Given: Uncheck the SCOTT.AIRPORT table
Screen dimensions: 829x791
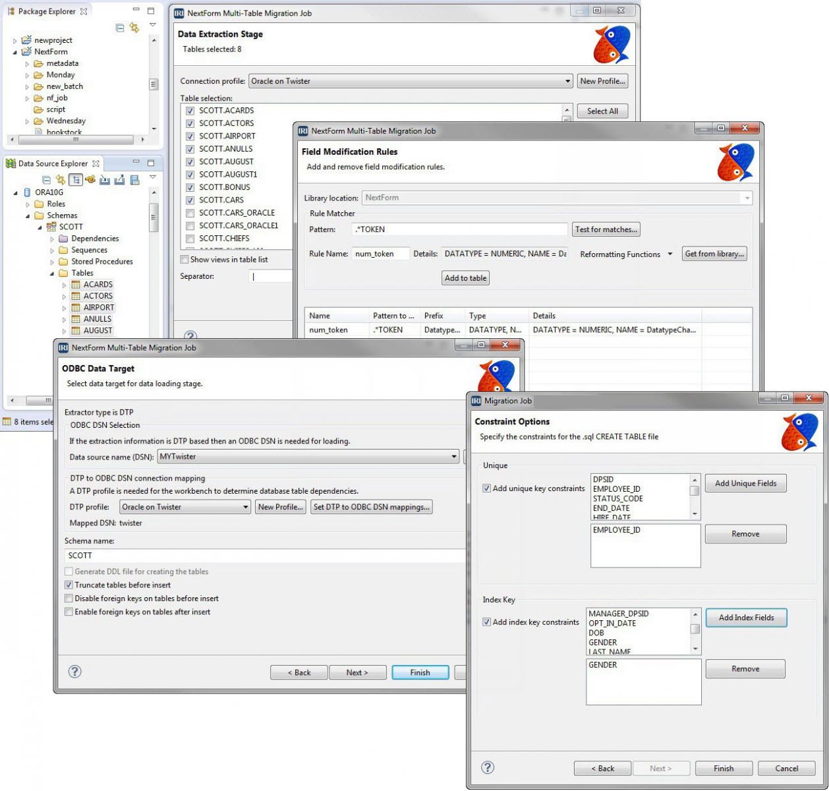Looking at the screenshot, I should tap(190, 136).
